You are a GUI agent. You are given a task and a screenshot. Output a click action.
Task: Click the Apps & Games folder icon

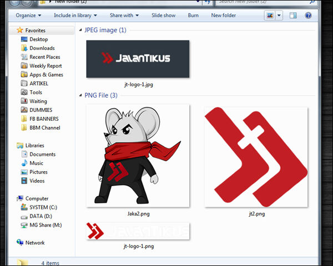(x=24, y=74)
